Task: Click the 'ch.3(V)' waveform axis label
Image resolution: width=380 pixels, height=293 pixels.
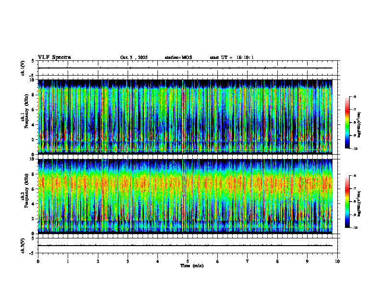Action: click(23, 246)
